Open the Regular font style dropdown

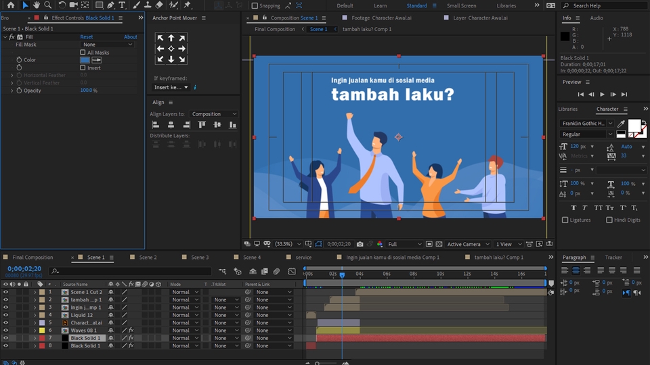coord(586,134)
